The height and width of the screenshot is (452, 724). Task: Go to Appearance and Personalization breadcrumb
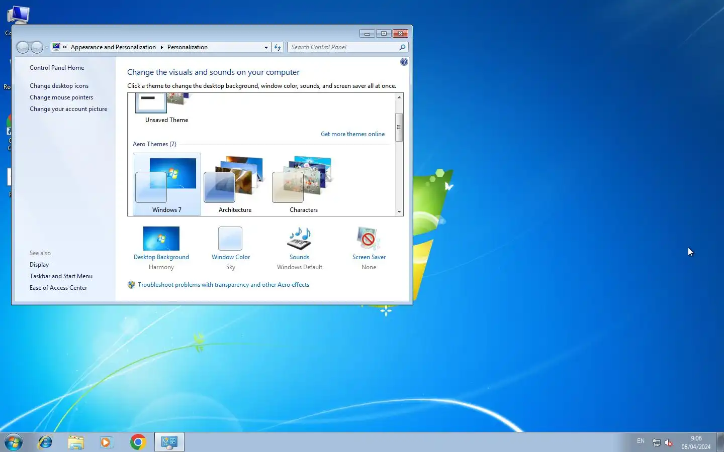coord(113,47)
